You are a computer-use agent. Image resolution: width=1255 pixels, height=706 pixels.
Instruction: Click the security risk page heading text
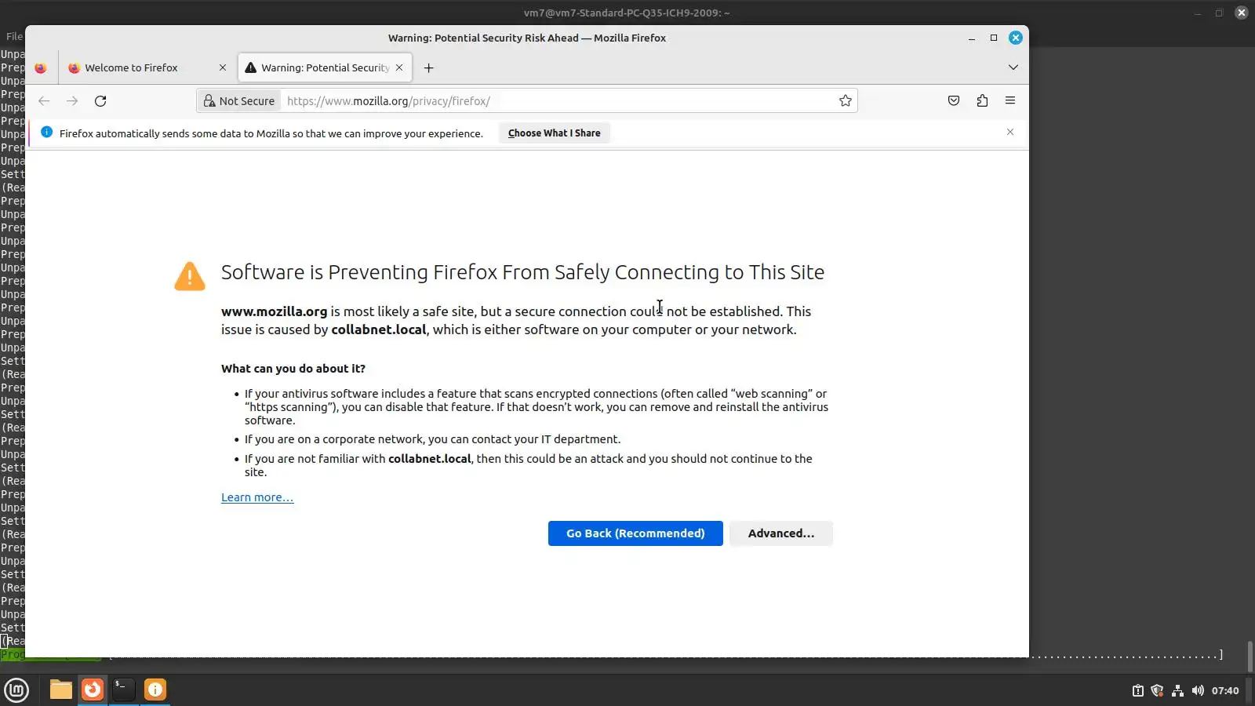pos(522,272)
